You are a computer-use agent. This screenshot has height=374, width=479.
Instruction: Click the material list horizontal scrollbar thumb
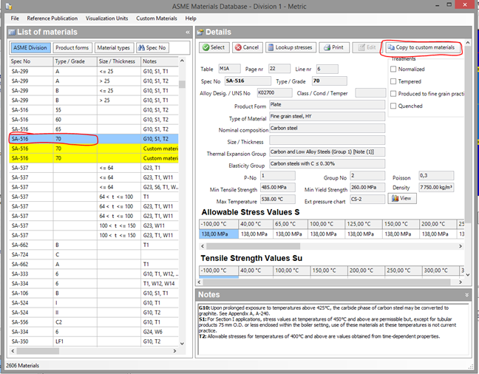click(38, 351)
